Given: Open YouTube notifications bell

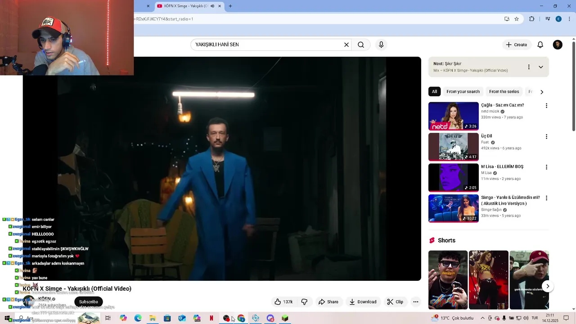Looking at the screenshot, I should pyautogui.click(x=540, y=45).
